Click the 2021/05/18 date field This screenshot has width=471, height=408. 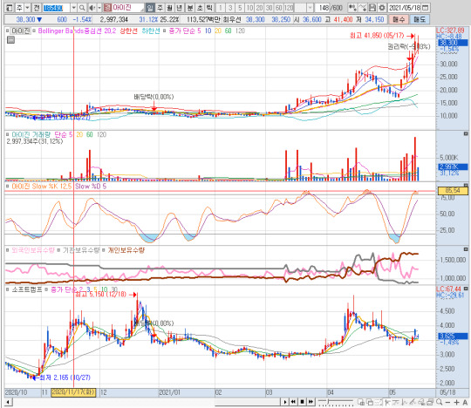pos(405,8)
